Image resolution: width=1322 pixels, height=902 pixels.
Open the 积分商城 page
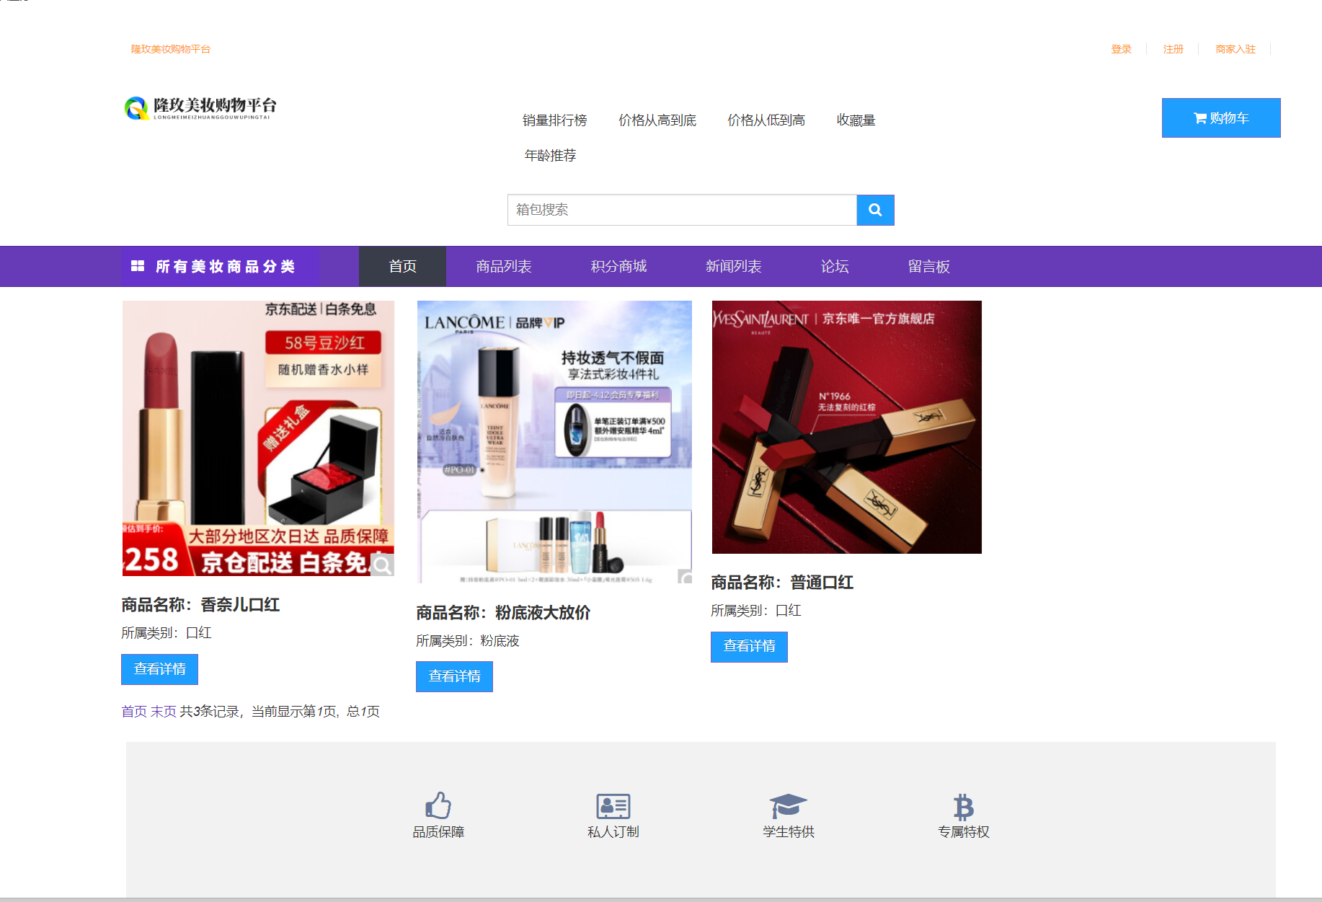coord(617,266)
